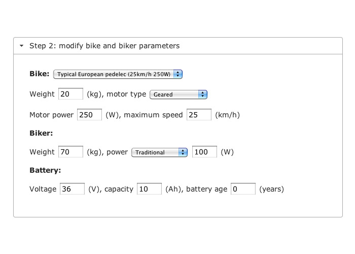
Task: Click blue arrows on Traditional selector
Action: (x=183, y=152)
